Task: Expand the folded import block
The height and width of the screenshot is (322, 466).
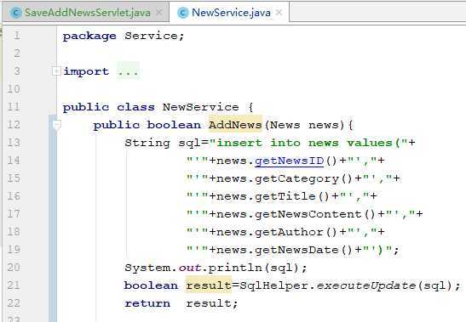Action: point(55,71)
